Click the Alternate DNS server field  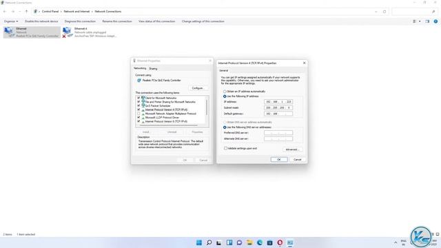[x=278, y=139]
